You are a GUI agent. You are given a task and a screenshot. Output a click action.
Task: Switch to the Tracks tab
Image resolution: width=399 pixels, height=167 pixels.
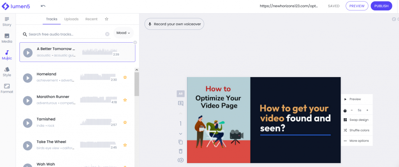pyautogui.click(x=52, y=19)
